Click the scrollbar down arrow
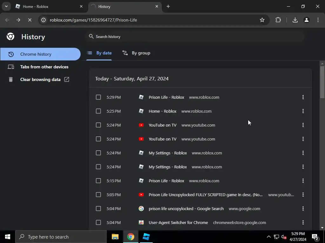The image size is (325, 243). click(322, 228)
